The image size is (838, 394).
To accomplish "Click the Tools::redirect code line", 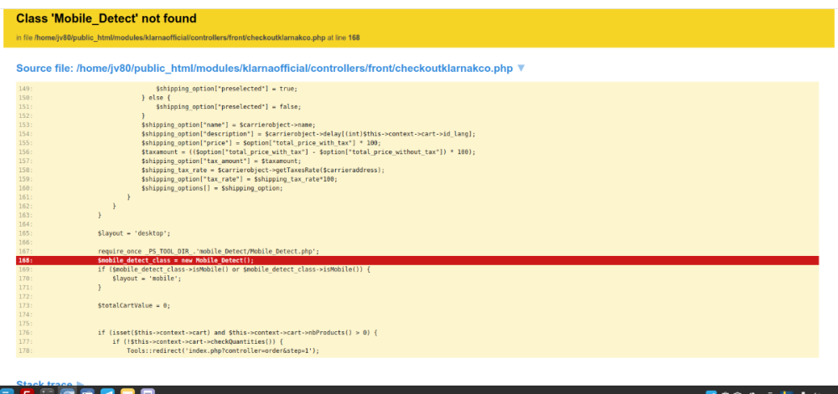I will click(x=223, y=351).
